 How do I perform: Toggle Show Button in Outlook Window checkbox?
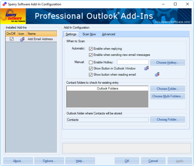(91, 69)
